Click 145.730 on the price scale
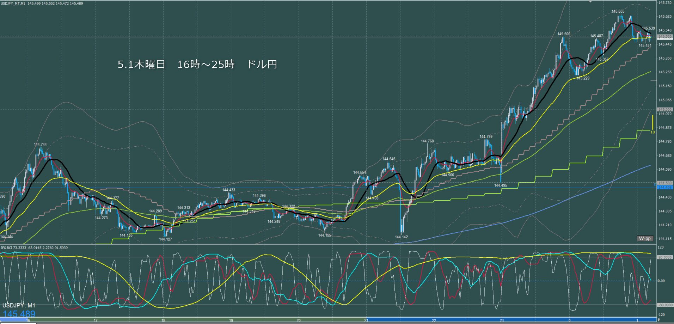Screen dimensions: 674x324 point(664,2)
